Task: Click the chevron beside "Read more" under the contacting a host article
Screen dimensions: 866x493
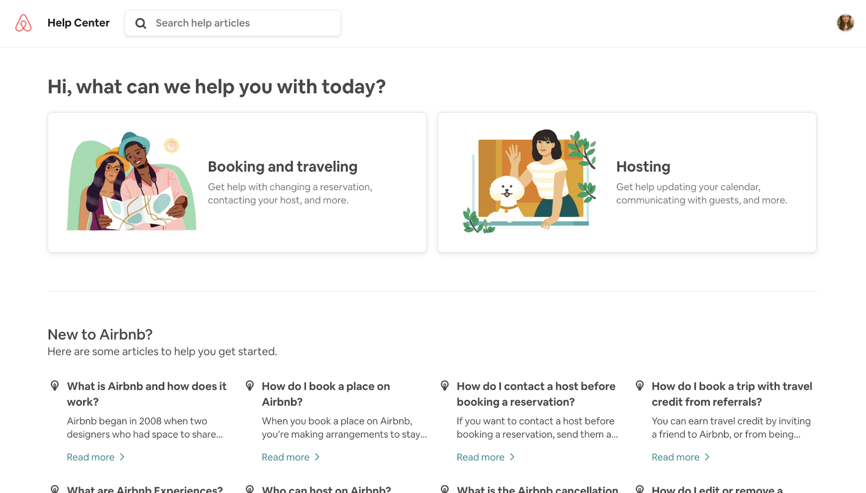Action: 512,457
